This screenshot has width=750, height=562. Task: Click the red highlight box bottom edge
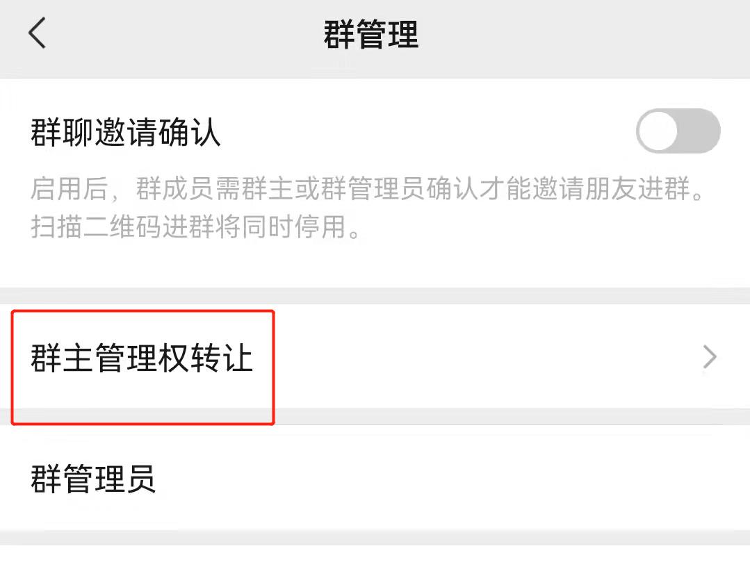tap(143, 423)
